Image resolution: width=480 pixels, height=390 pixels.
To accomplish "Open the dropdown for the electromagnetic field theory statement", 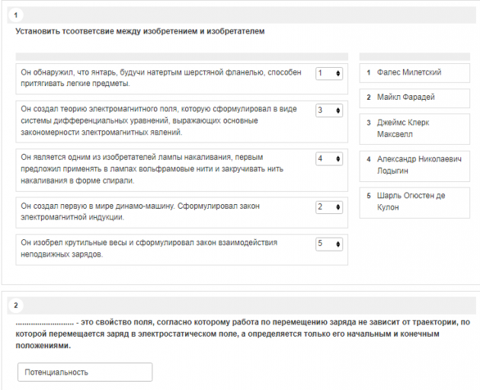I will (330, 110).
